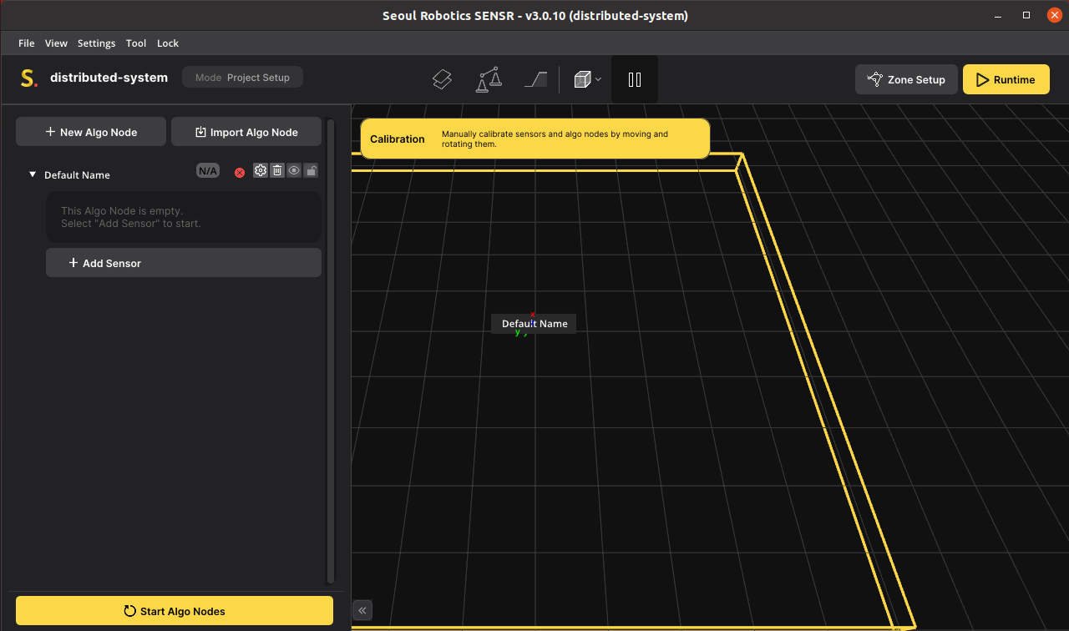Viewport: 1069px width, 631px height.
Task: Click the Seoul Robotics S logo
Action: (29, 78)
